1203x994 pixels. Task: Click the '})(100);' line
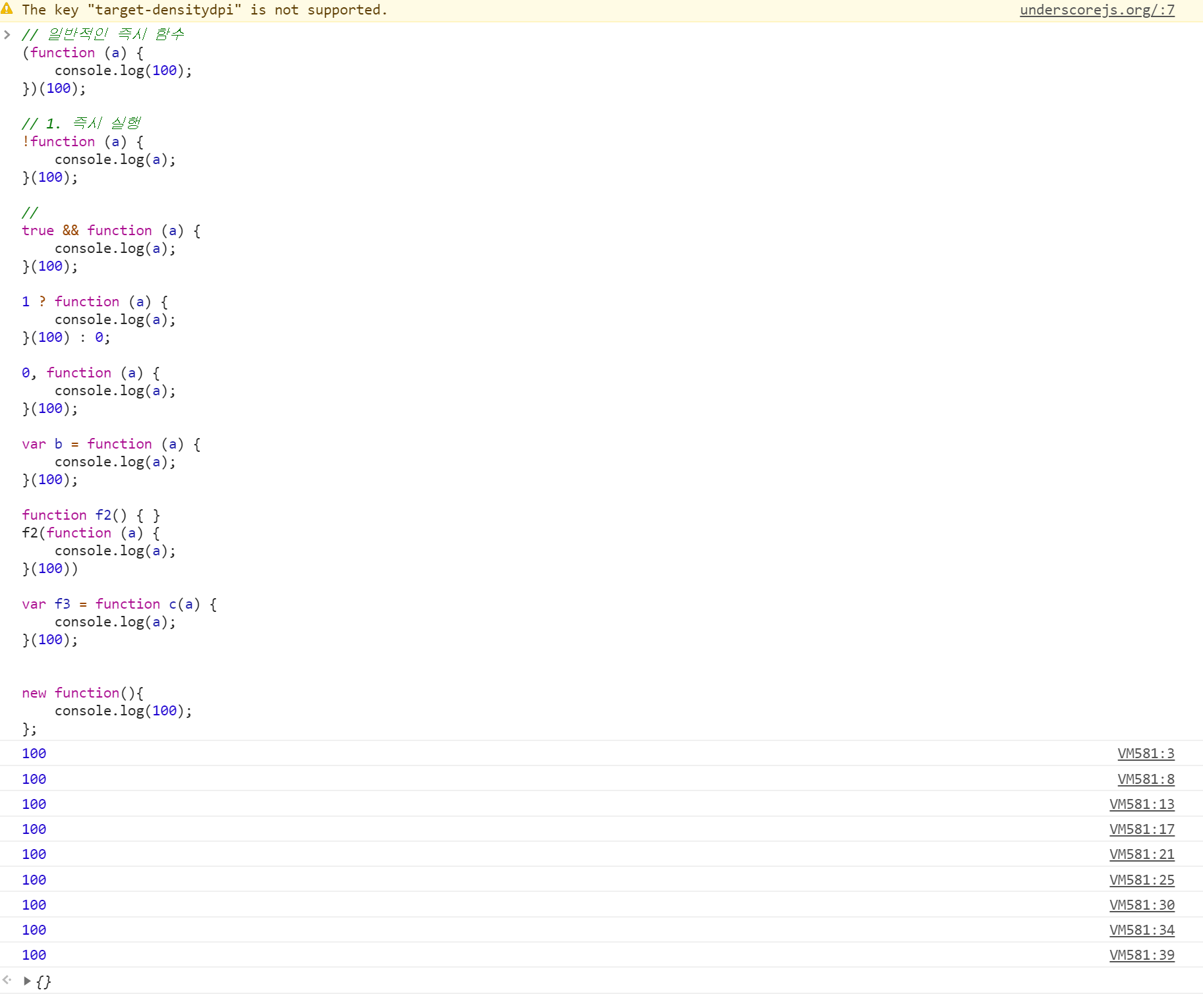54,88
